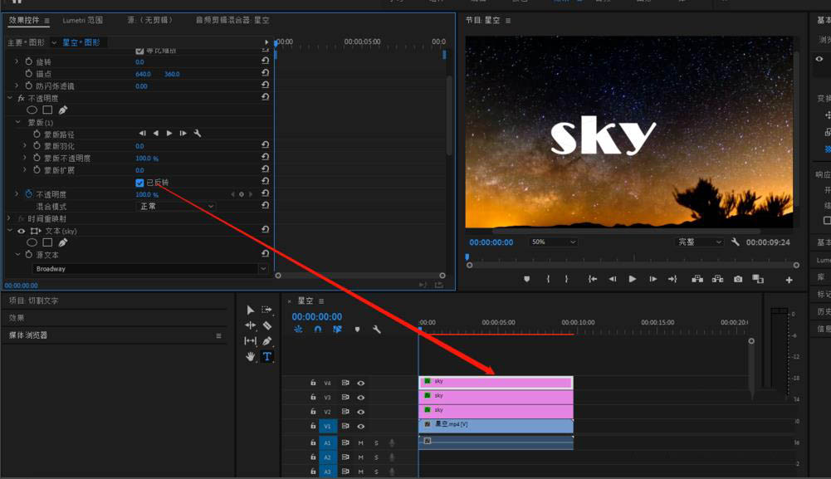Hide track V4 using eye icon

[361, 384]
